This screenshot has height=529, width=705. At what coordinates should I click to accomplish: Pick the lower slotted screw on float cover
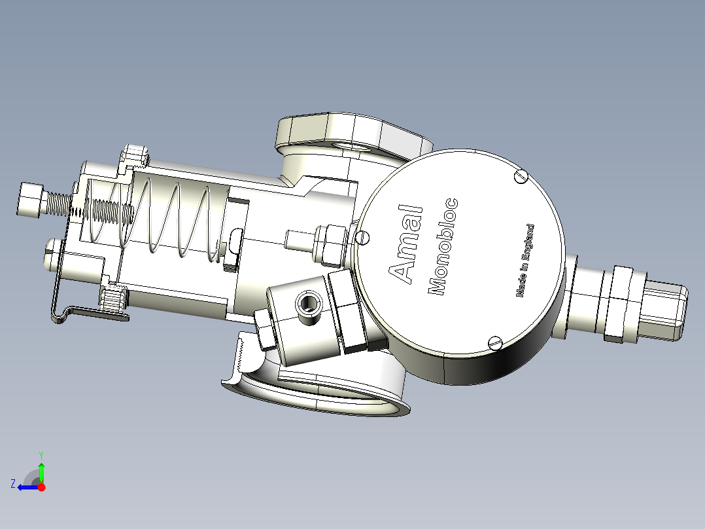[x=495, y=342]
